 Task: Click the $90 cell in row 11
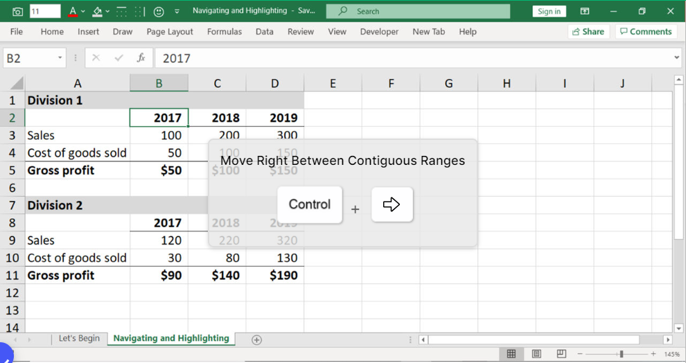coord(159,275)
